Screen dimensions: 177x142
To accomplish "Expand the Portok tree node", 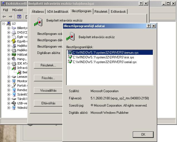I will pos(9,86).
